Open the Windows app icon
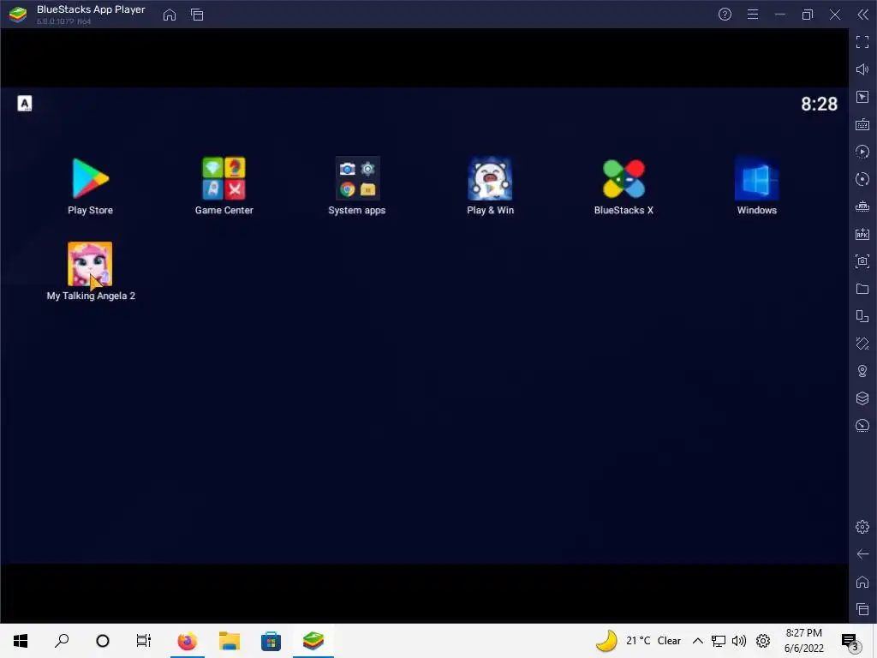 (757, 186)
